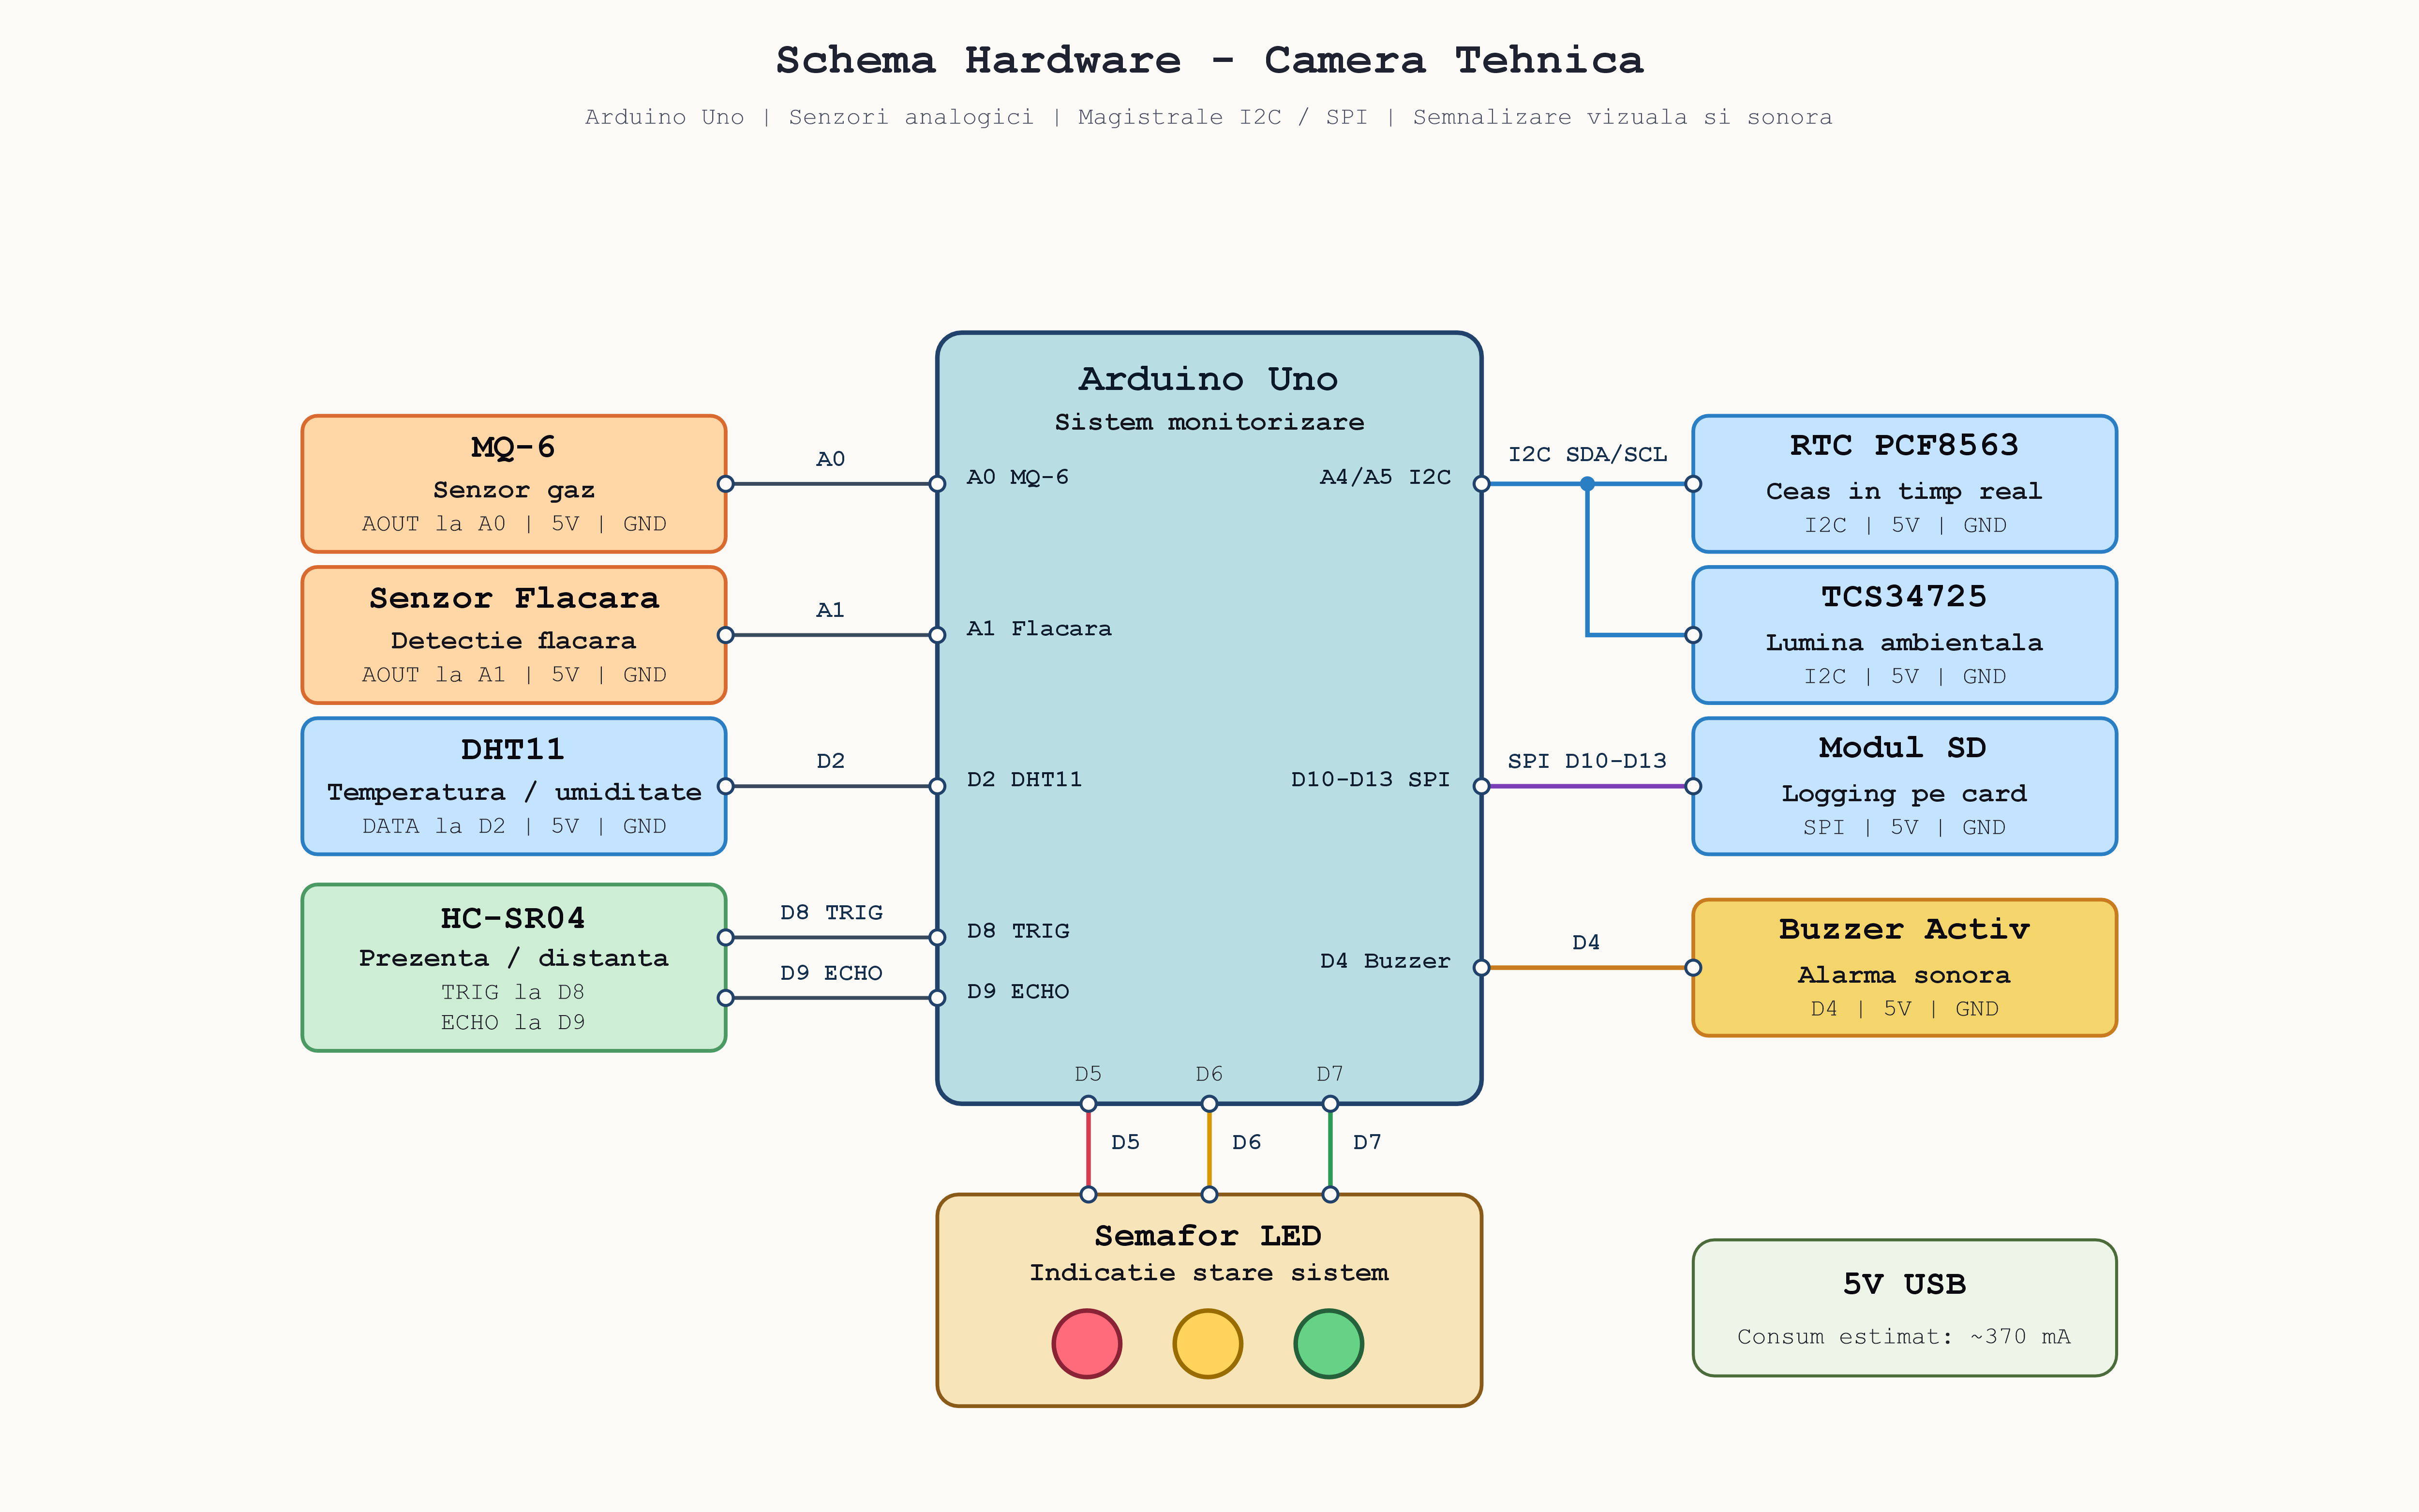Select "Prezenta / distanta" description
This screenshot has height=1512, width=2419.
point(514,958)
